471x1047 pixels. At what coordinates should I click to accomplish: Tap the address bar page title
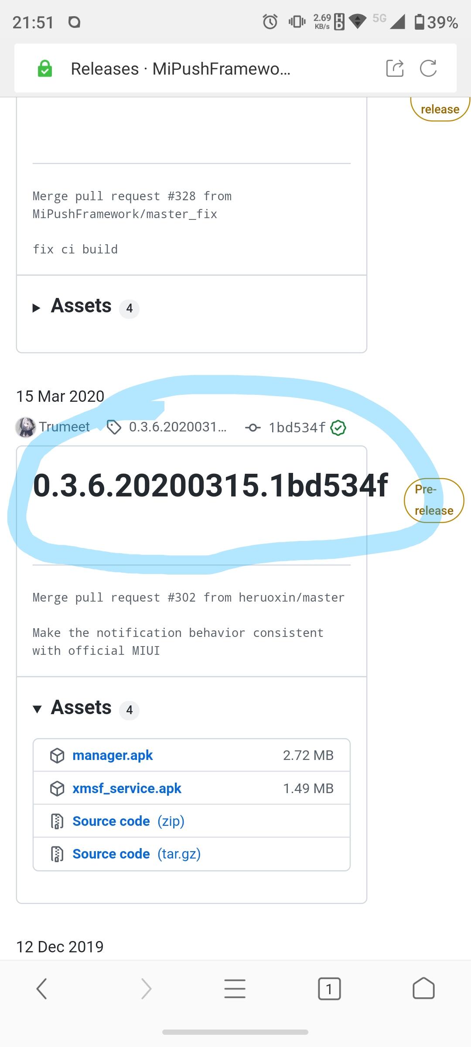coord(181,69)
